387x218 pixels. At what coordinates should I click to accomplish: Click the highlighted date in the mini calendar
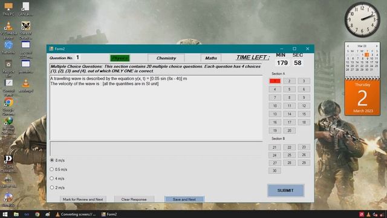tap(367, 54)
